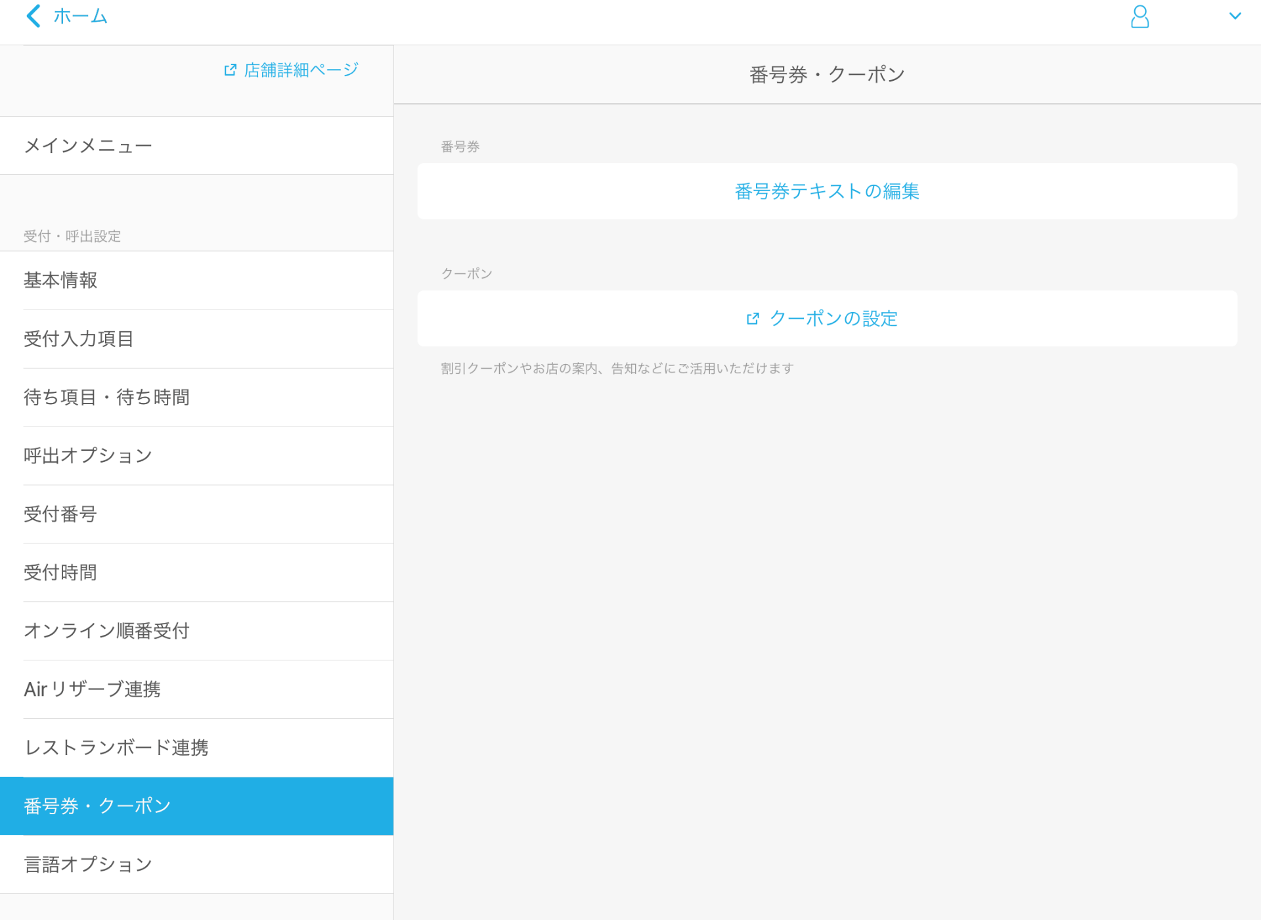This screenshot has height=920, width=1261.
Task: Open 呼出オプション settings
Action: [x=88, y=455]
